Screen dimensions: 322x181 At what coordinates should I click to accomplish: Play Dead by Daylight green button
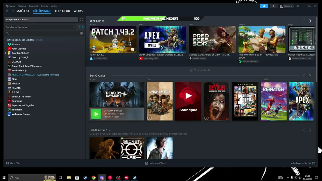click(x=96, y=114)
